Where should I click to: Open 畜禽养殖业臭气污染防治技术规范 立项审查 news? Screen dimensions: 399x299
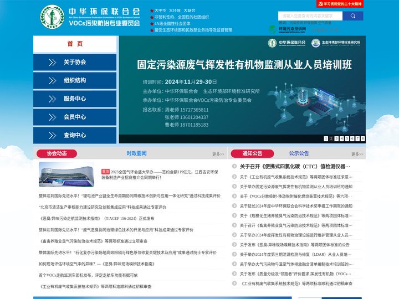(x=94, y=241)
